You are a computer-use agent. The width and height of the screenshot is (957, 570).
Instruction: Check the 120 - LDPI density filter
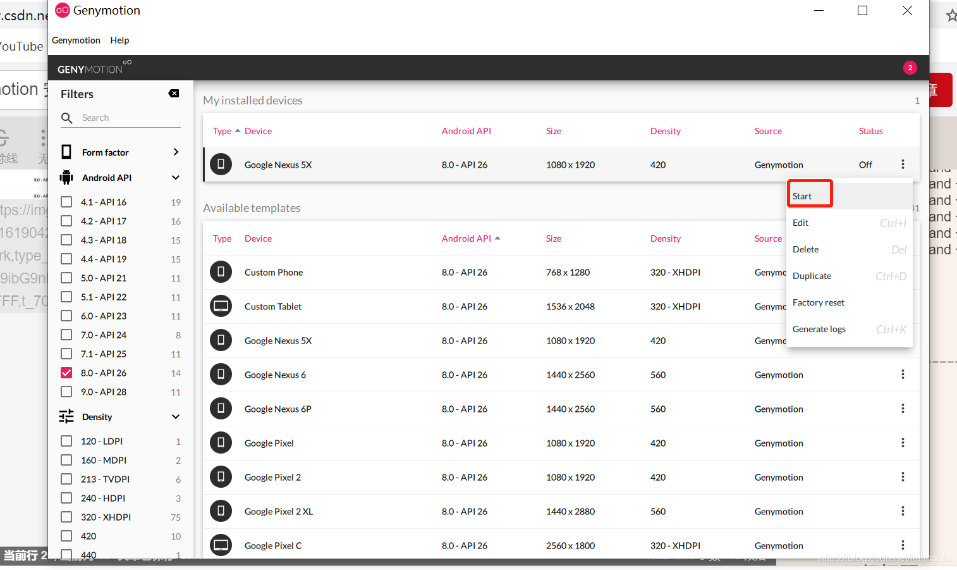66,441
